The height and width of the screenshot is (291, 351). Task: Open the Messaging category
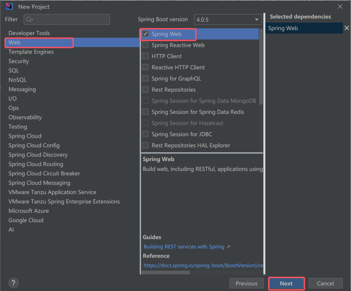tap(22, 89)
